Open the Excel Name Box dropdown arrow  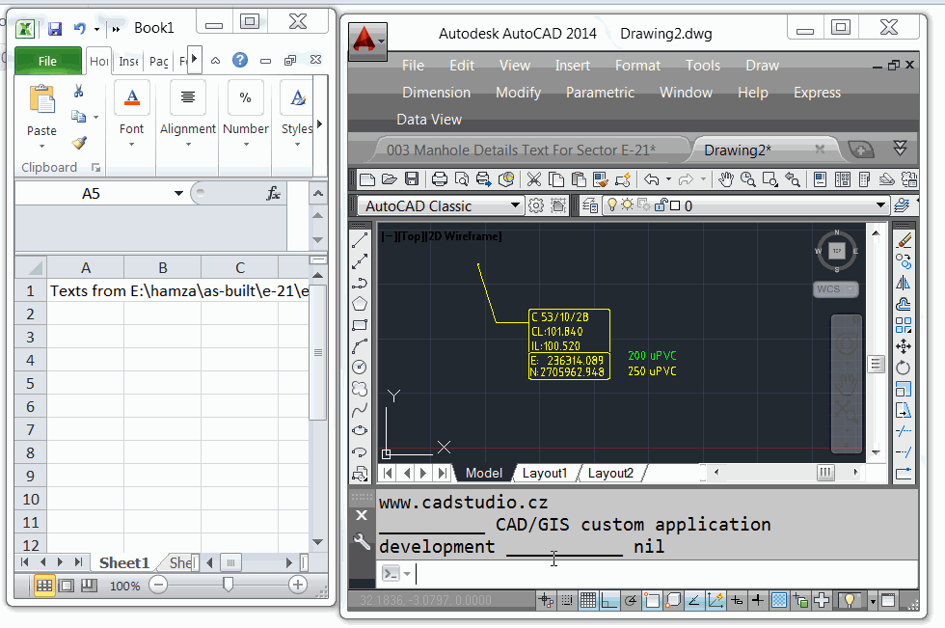[x=178, y=194]
